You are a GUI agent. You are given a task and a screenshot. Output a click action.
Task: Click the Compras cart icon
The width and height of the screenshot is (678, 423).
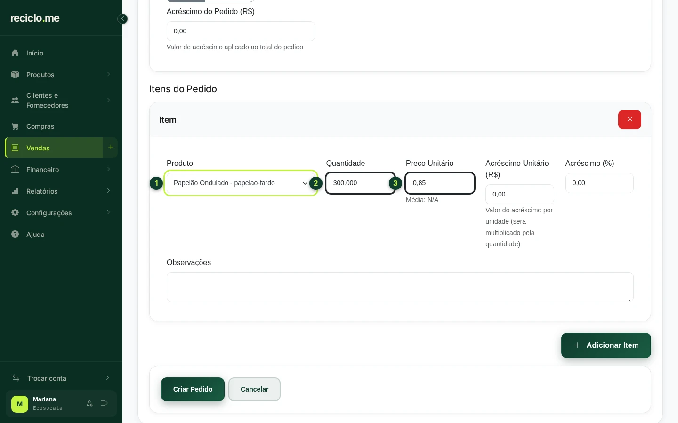pyautogui.click(x=15, y=126)
